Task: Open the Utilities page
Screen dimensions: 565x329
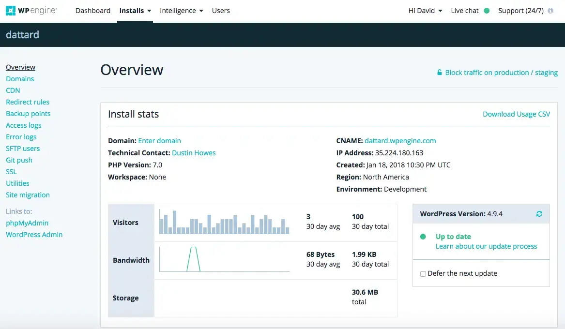Action: (x=17, y=183)
